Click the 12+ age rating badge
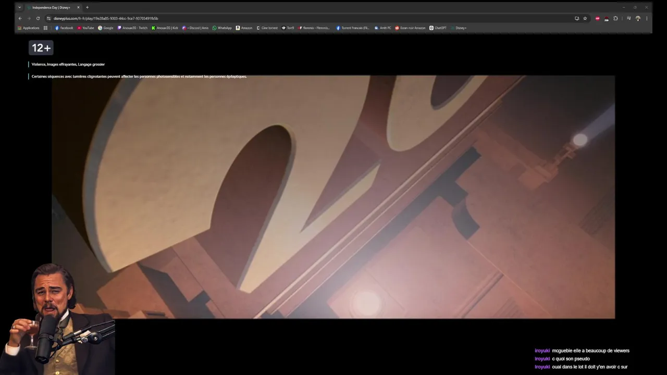The image size is (667, 375). pos(41,48)
